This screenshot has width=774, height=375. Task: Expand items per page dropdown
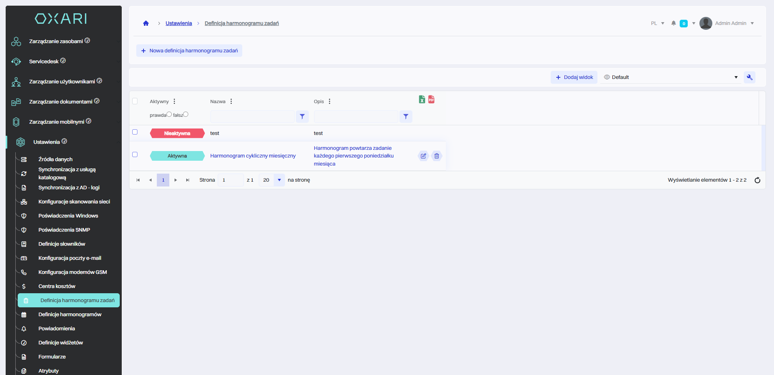[279, 180]
